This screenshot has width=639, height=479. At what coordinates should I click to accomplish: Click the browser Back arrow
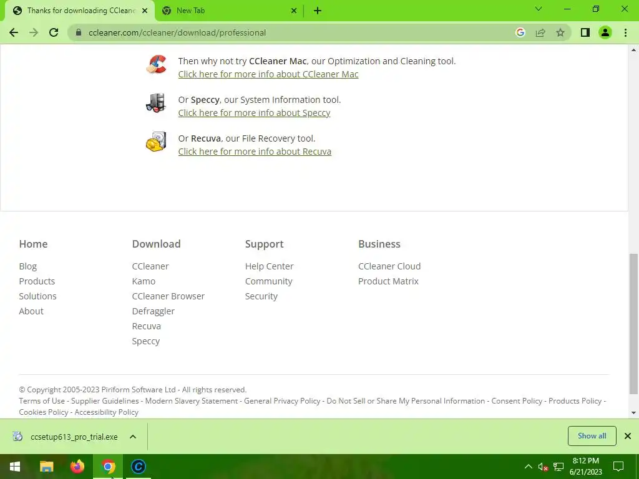pyautogui.click(x=14, y=32)
